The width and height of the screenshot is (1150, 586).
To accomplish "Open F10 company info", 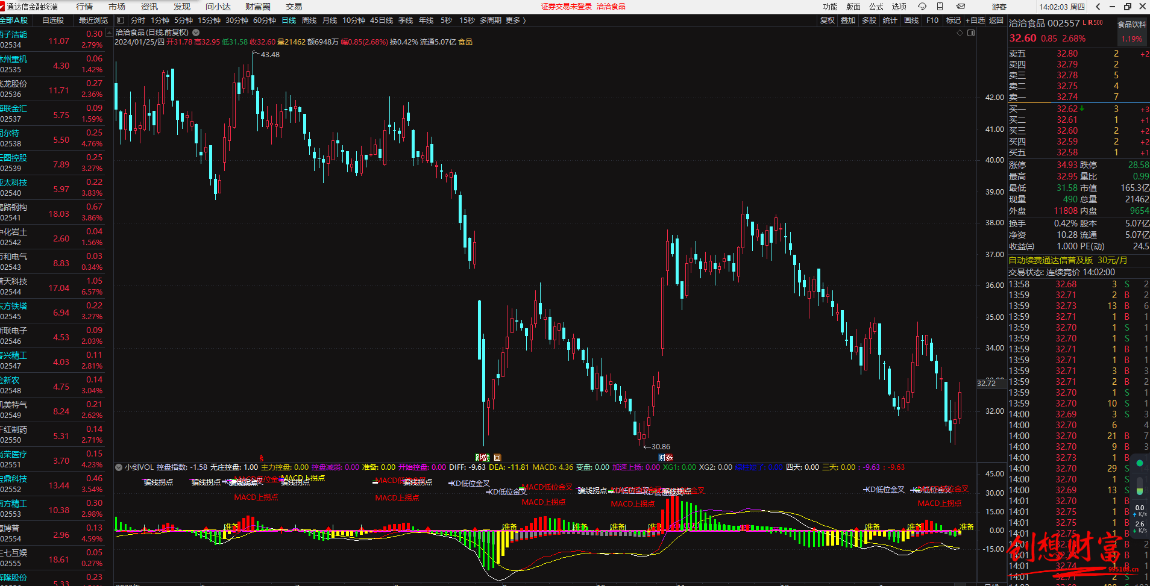I will click(x=932, y=20).
